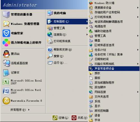Image resolution: width=140 pixels, height=122 pixels.
Task: Expand the 连接到 submenu arrow
Action: (87, 35)
